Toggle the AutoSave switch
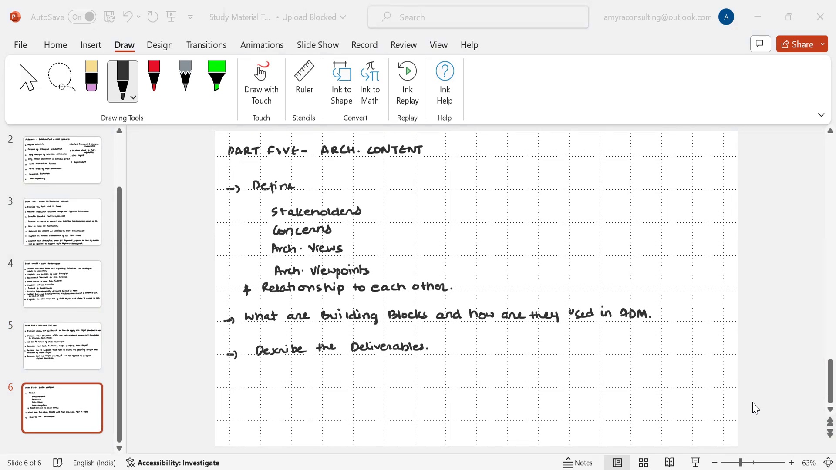The height and width of the screenshot is (470, 836). tap(82, 17)
